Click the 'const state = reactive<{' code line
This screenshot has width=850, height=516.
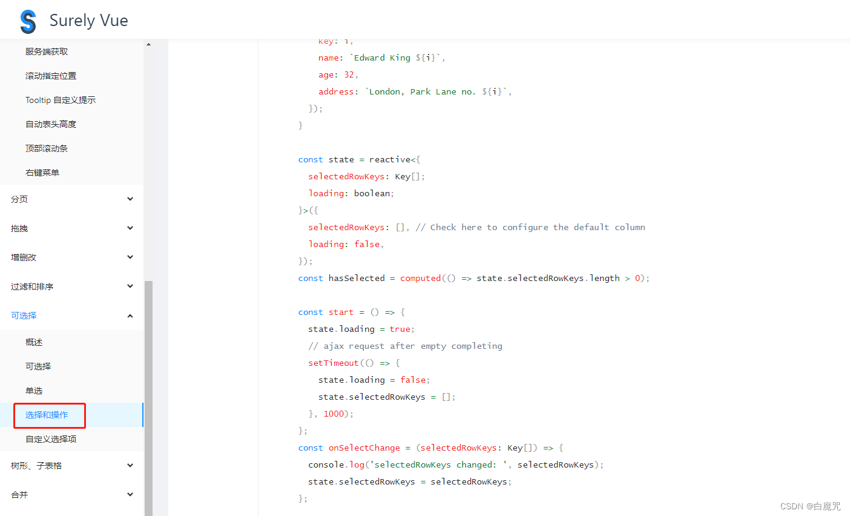[359, 159]
